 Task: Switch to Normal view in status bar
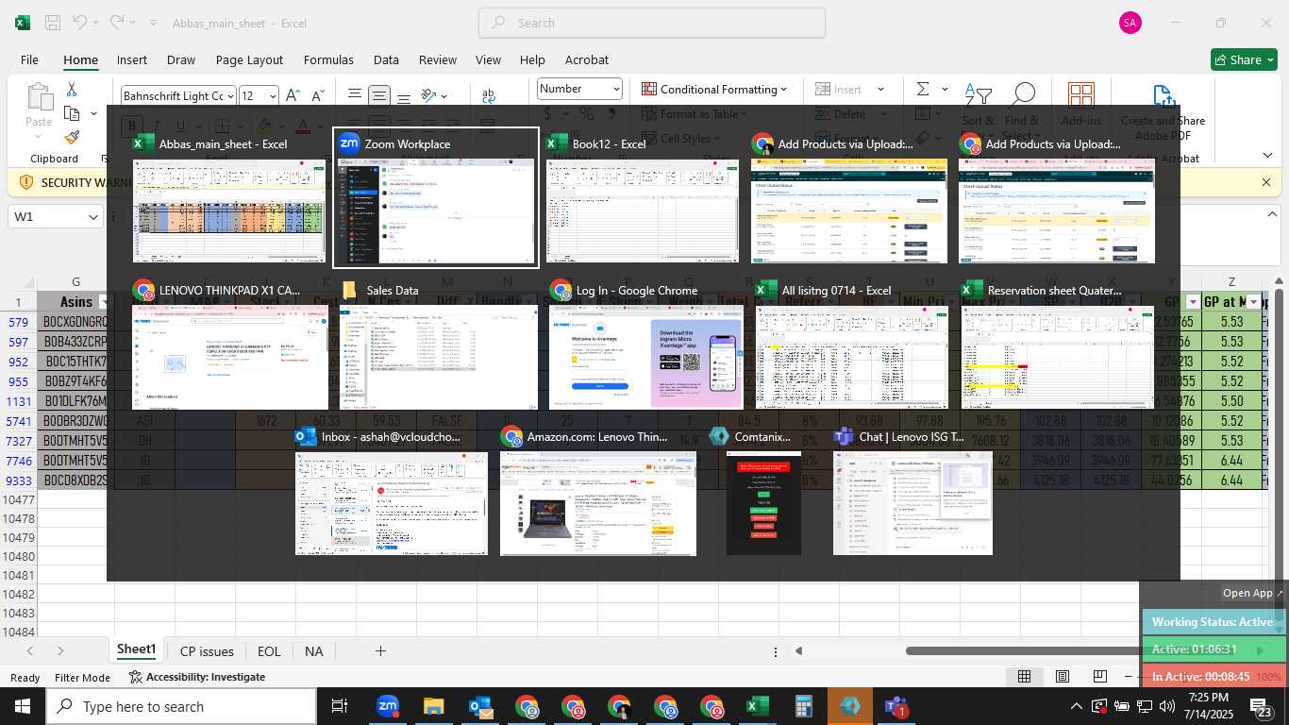(x=1024, y=677)
